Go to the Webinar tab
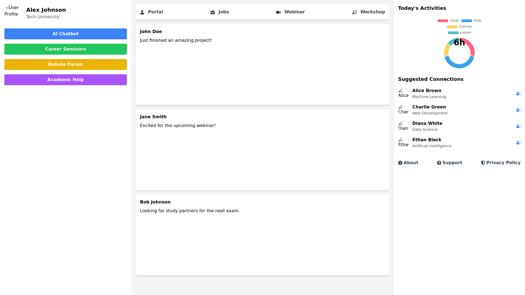Screen dimensions: 525x295 click(x=290, y=12)
